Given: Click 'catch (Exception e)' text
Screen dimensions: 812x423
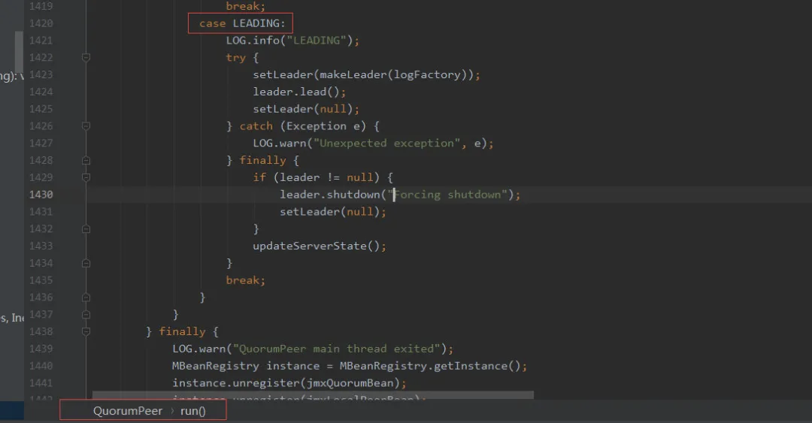Looking at the screenshot, I should click(302, 125).
